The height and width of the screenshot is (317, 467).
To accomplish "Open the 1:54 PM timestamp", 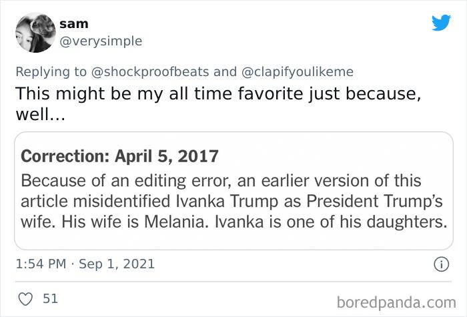I will click(41, 264).
